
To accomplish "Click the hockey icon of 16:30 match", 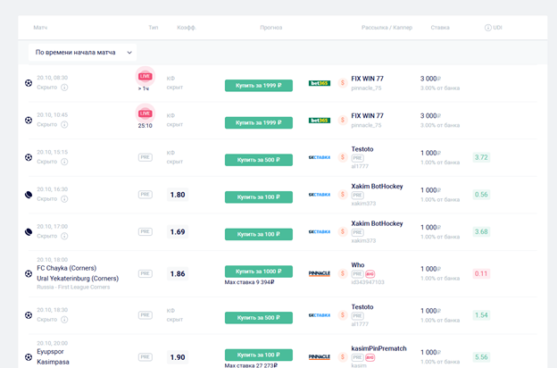I will [x=29, y=194].
